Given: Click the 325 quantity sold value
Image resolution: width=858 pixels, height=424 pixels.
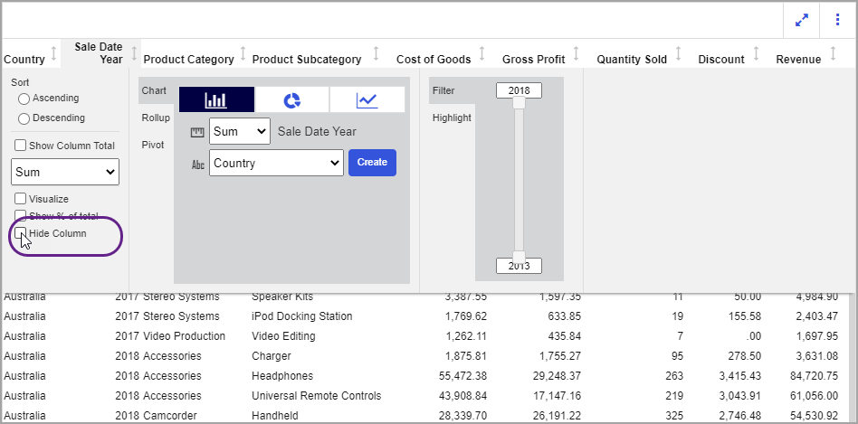Looking at the screenshot, I should tap(675, 416).
